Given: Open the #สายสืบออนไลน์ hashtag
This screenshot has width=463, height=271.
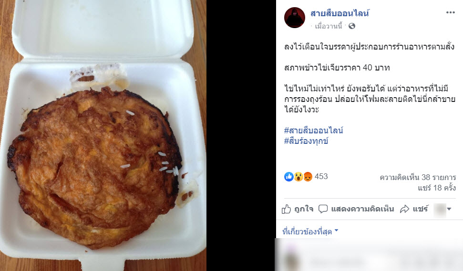Looking at the screenshot, I should (314, 130).
